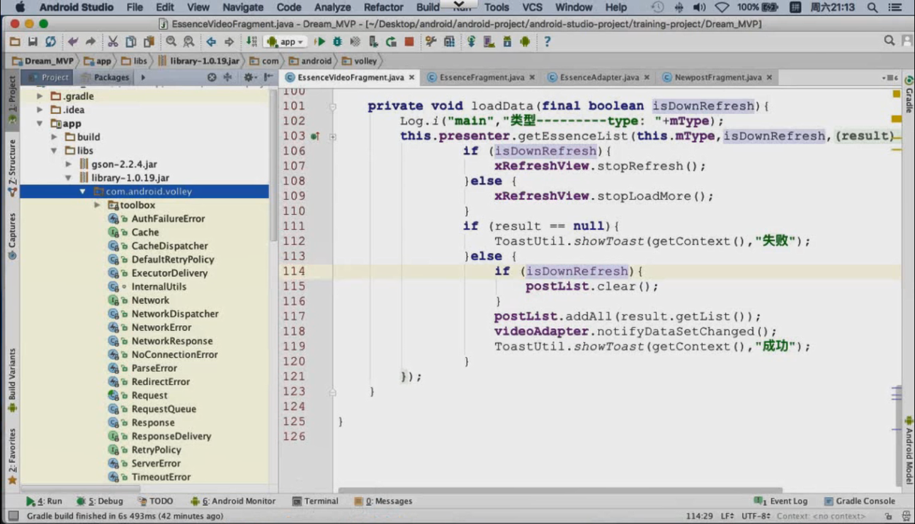This screenshot has width=915, height=524.
Task: Click Search Everywhere magnifier top right
Action: 889,41
